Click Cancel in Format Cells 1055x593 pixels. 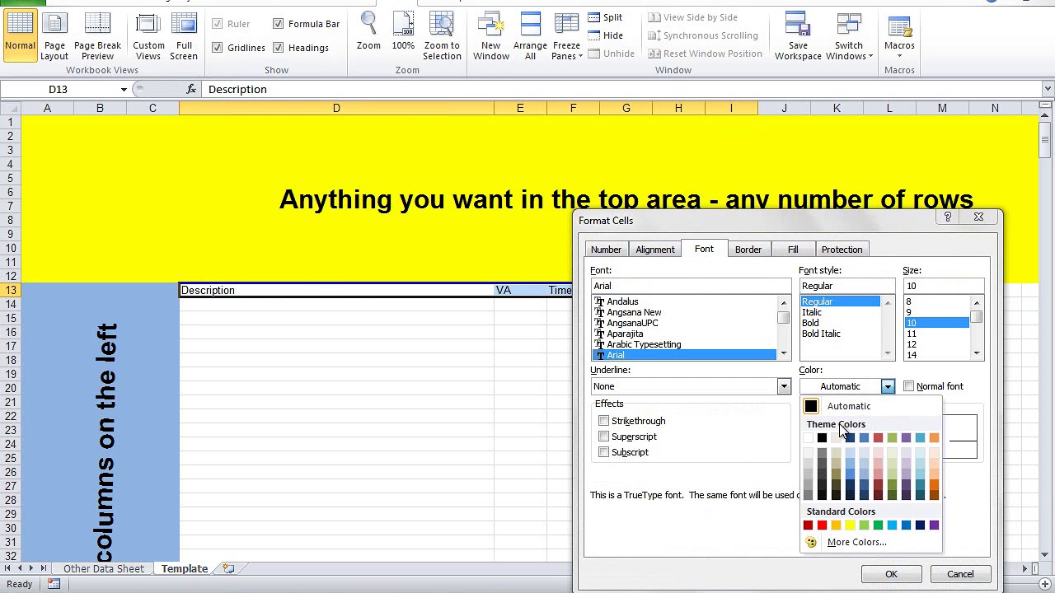coord(960,574)
